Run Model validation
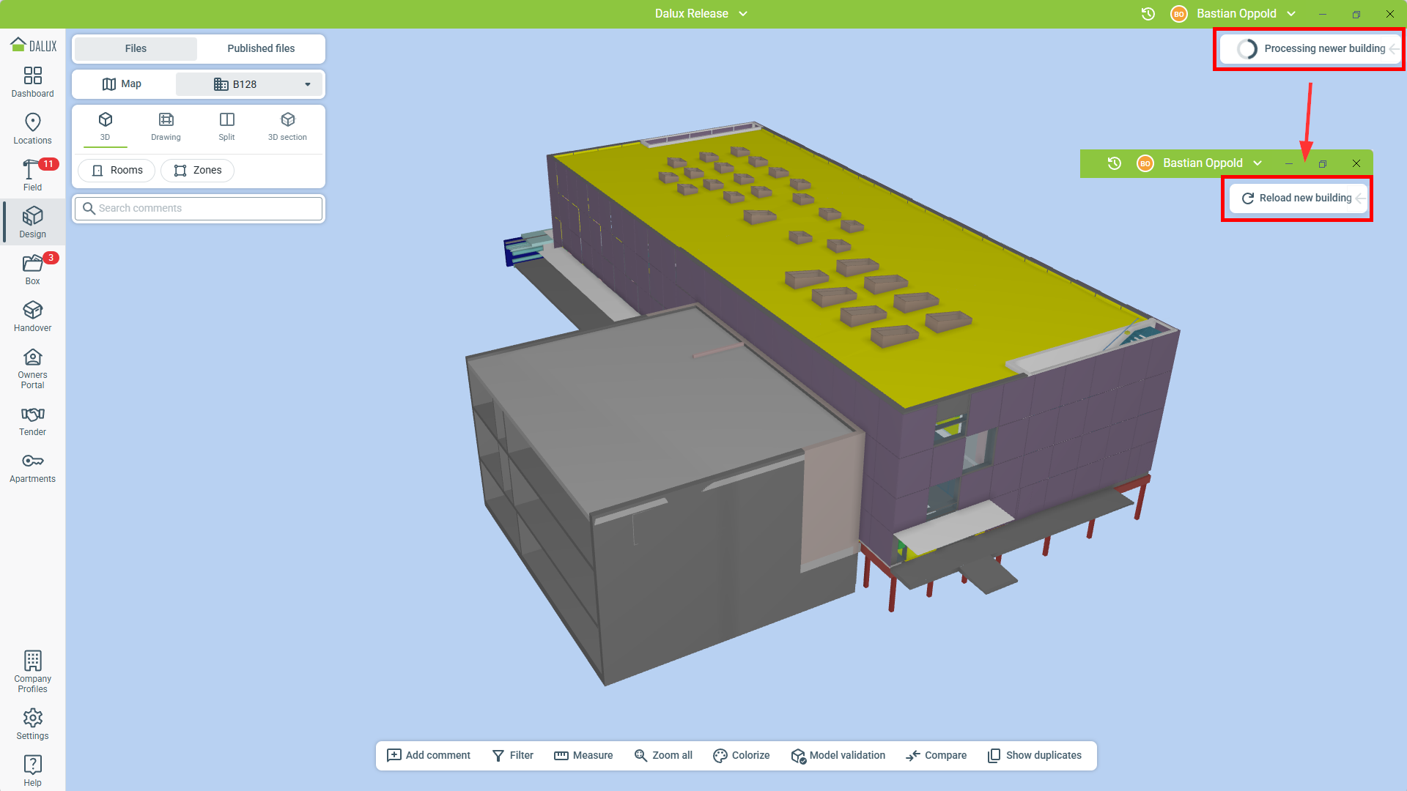Screen dimensions: 1407x791 tap(838, 755)
